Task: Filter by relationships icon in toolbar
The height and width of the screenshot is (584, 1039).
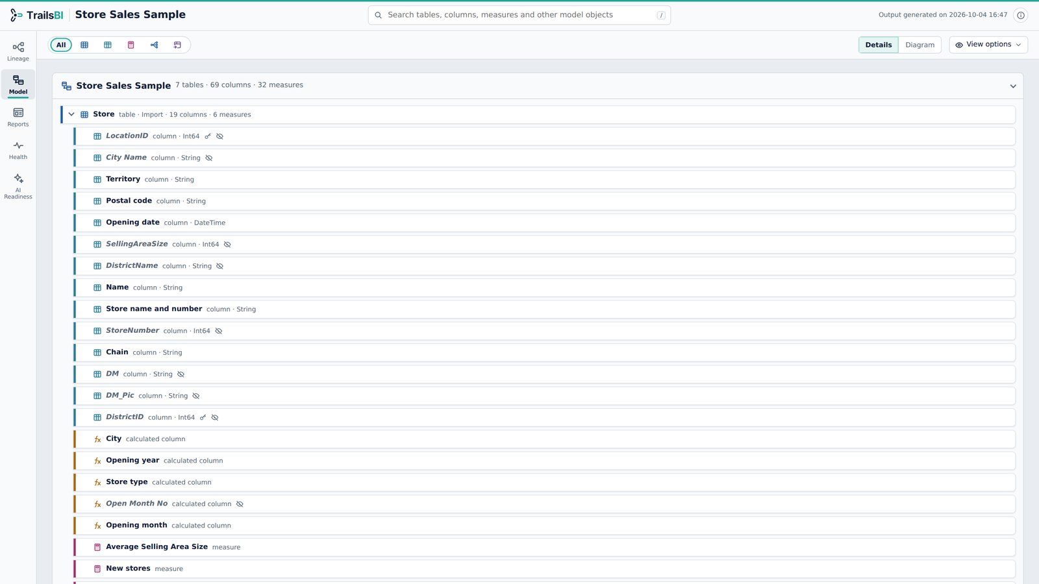Action: pos(155,45)
